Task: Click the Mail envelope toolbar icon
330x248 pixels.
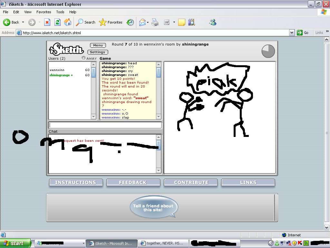Action: (142, 22)
